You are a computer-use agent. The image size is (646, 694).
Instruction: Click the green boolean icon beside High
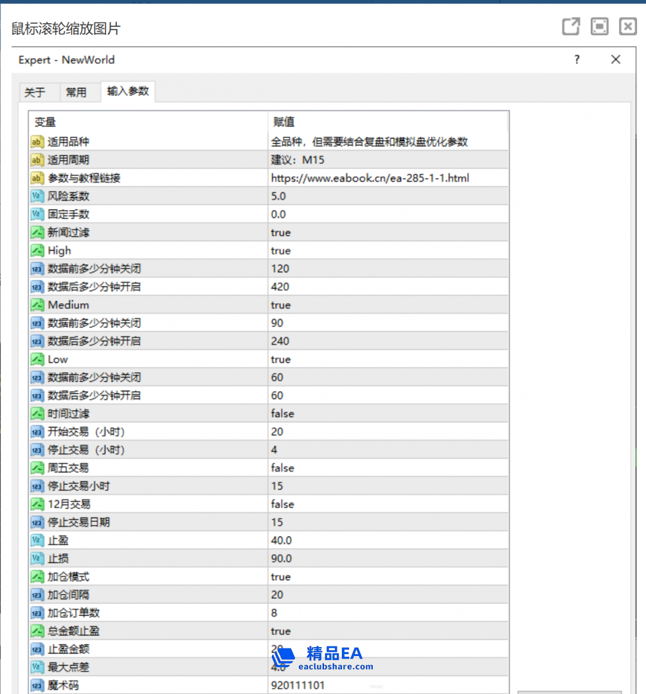tap(37, 251)
